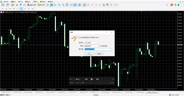Click Cancel in the login dialog
Image resolution: width=184 pixels, height=96 pixels.
pyautogui.click(x=99, y=54)
